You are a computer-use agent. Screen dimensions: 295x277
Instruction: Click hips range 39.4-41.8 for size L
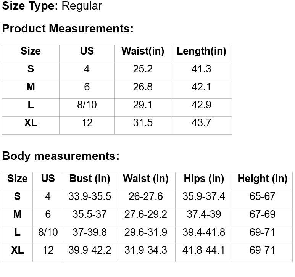pos(204,232)
